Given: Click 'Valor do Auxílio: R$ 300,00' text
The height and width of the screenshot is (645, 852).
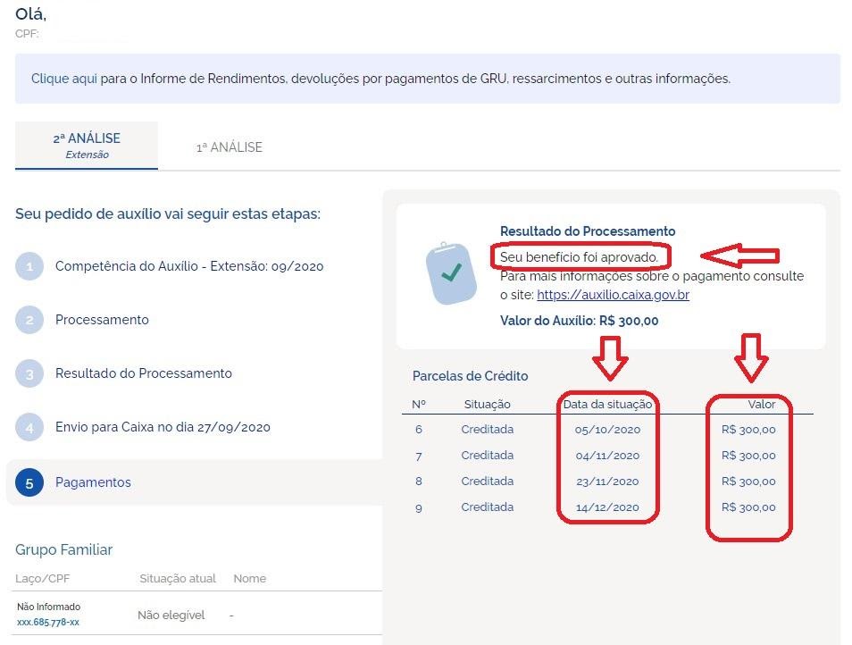Looking at the screenshot, I should point(580,321).
